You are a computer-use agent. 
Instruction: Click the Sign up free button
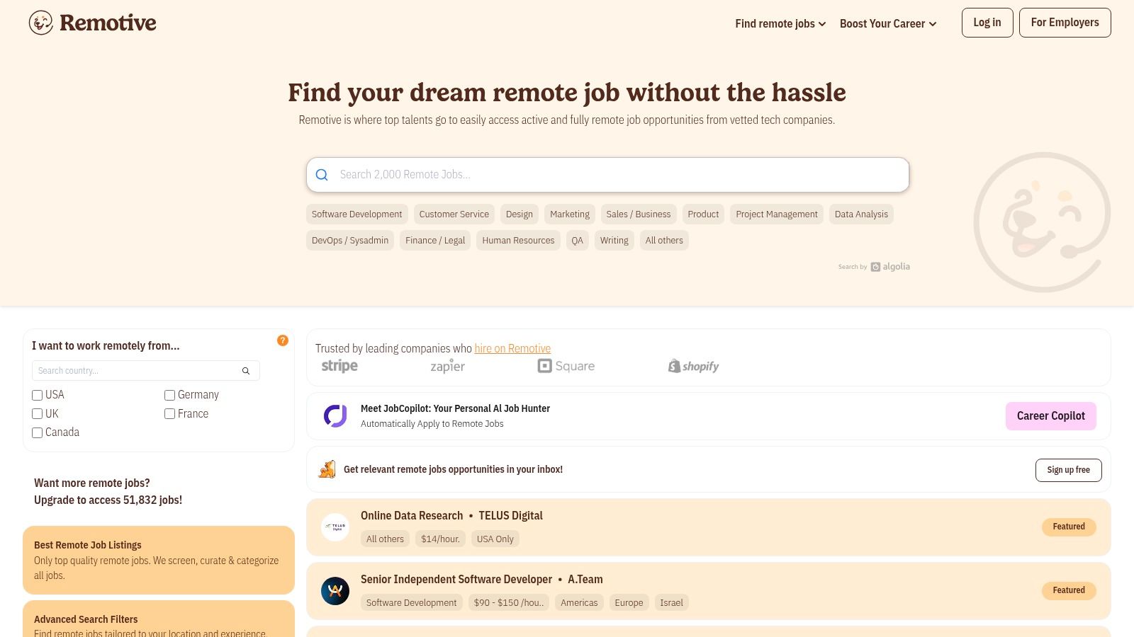[1069, 470]
